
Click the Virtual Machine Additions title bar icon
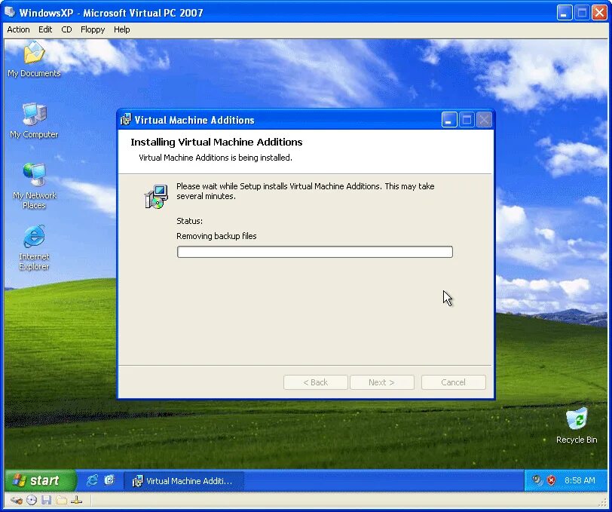tap(126, 119)
